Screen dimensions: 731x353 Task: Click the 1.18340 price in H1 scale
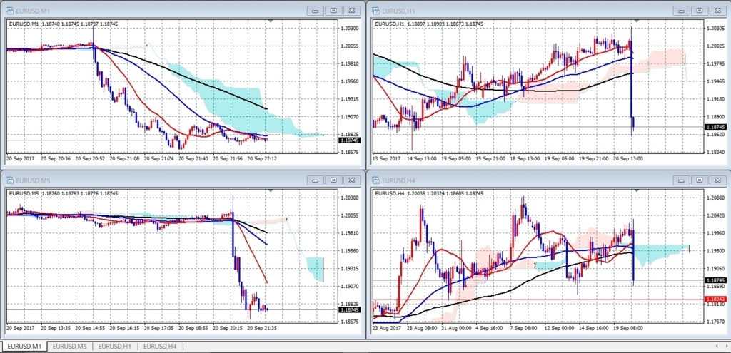coord(715,152)
